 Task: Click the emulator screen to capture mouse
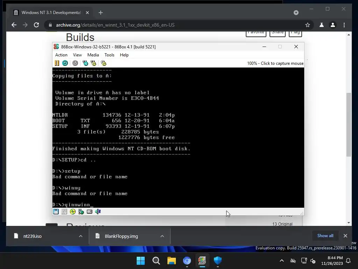click(178, 137)
